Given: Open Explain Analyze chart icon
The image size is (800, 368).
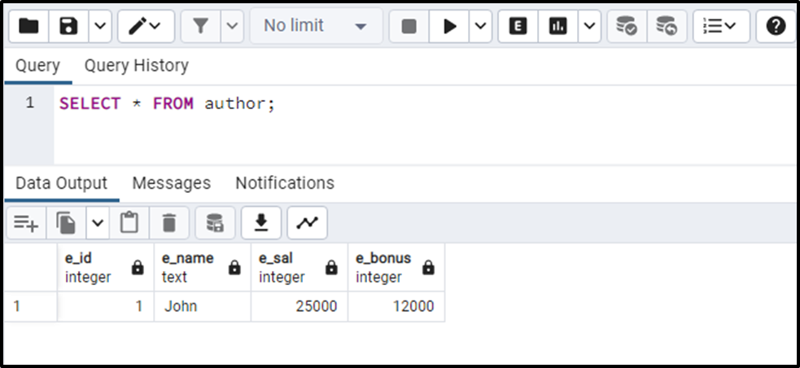Looking at the screenshot, I should (x=557, y=26).
